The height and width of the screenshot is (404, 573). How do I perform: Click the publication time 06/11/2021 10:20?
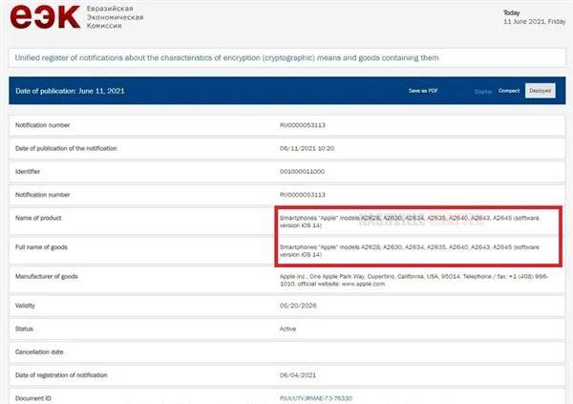[307, 148]
